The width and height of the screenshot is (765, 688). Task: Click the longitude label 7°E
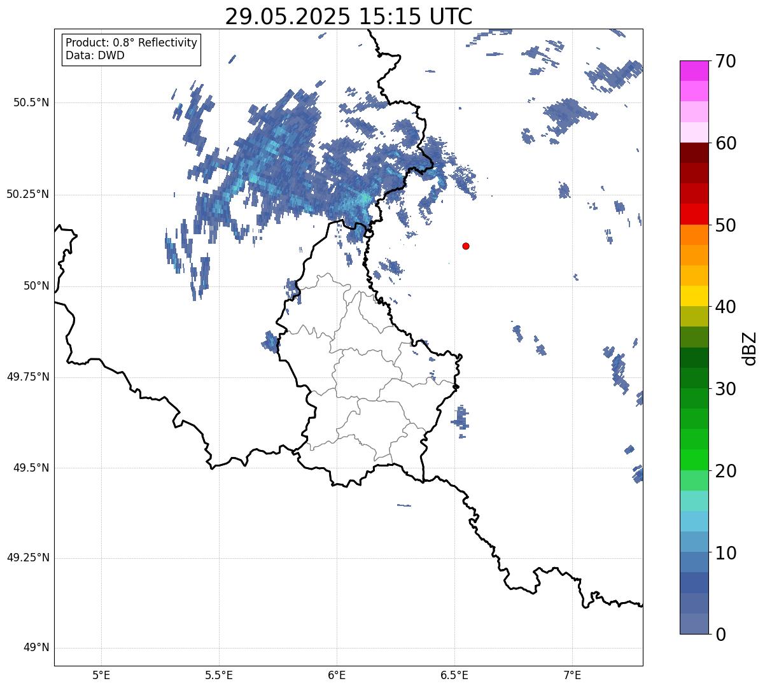click(x=572, y=675)
